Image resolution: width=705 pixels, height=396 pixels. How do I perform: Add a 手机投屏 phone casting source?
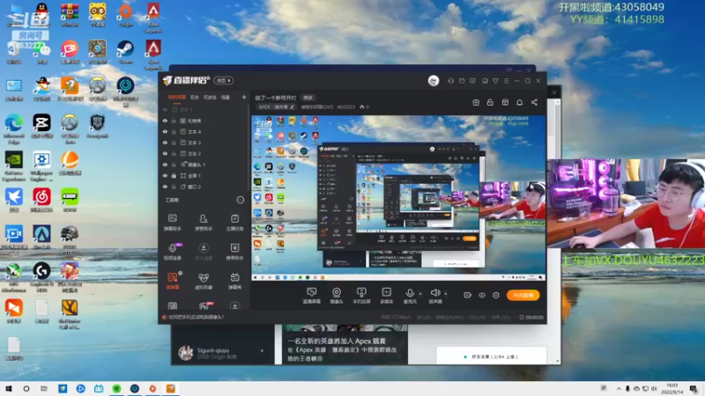(361, 296)
